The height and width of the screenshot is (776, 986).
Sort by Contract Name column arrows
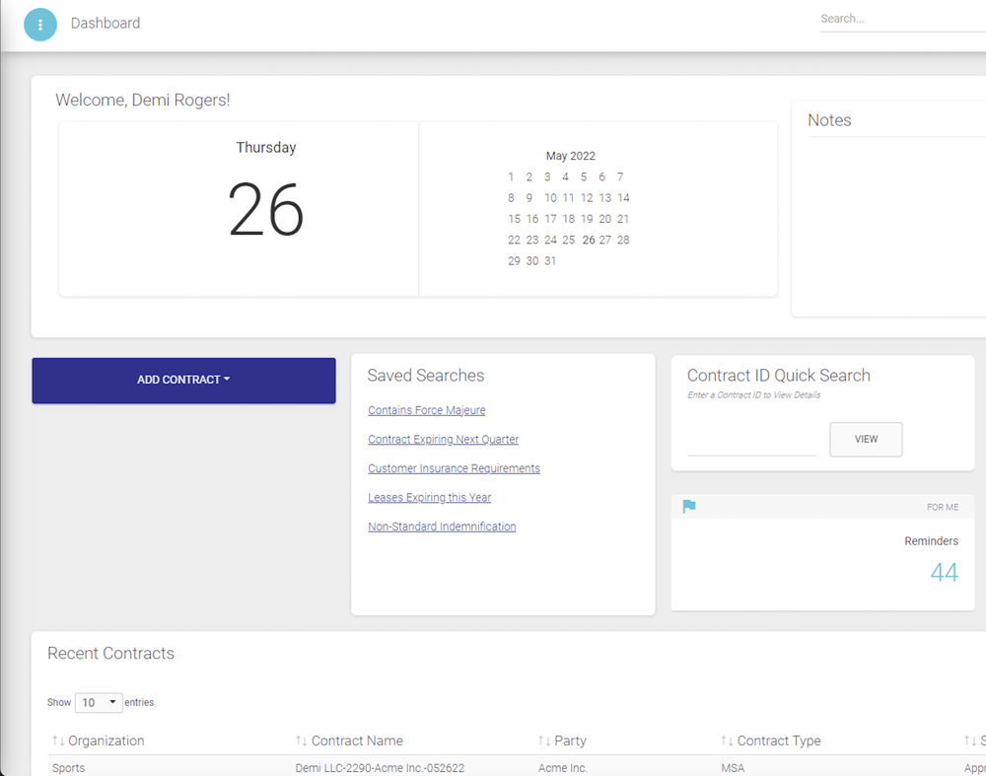tap(301, 741)
